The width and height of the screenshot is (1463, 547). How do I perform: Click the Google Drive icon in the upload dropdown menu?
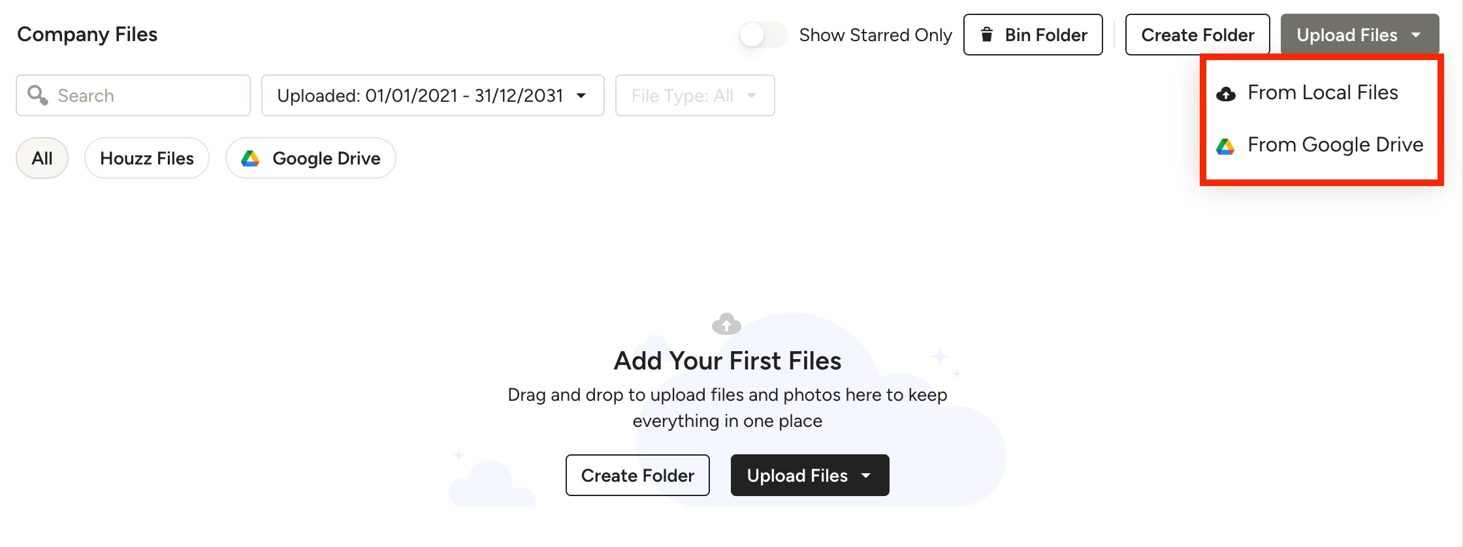pyautogui.click(x=1225, y=146)
